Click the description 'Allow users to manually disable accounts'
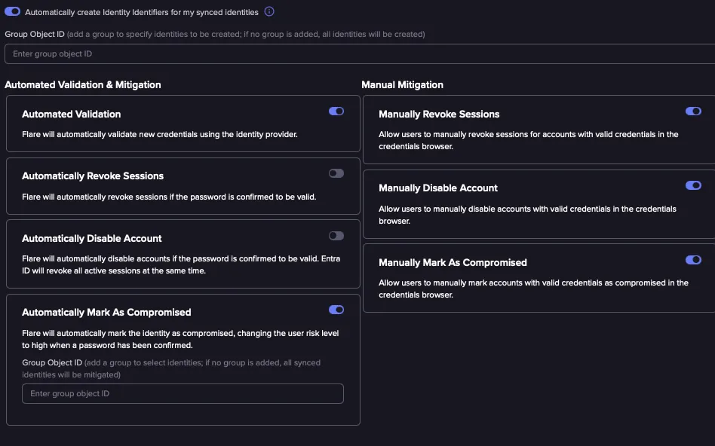This screenshot has height=446, width=715. pos(528,215)
